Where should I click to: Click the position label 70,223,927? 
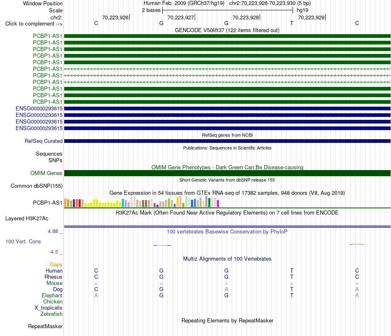(x=181, y=17)
